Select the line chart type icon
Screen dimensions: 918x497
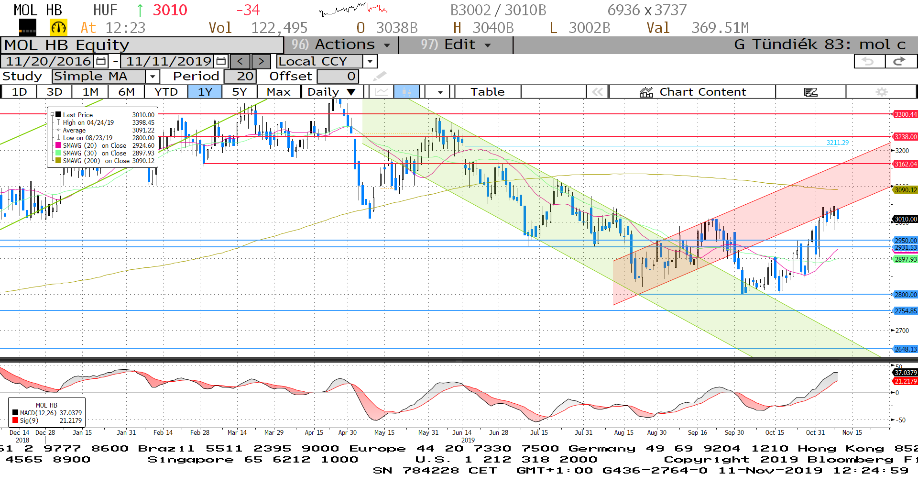tap(382, 92)
